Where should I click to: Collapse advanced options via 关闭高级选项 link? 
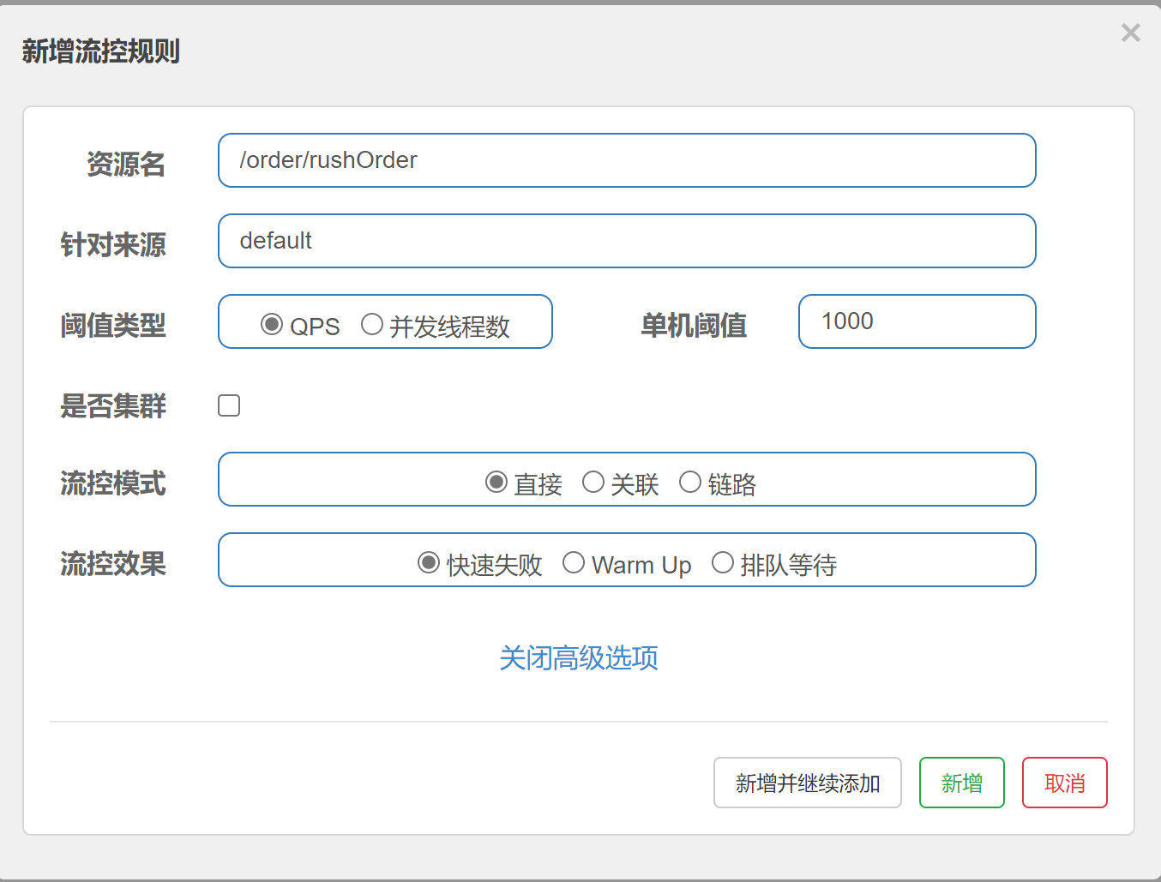[x=579, y=658]
